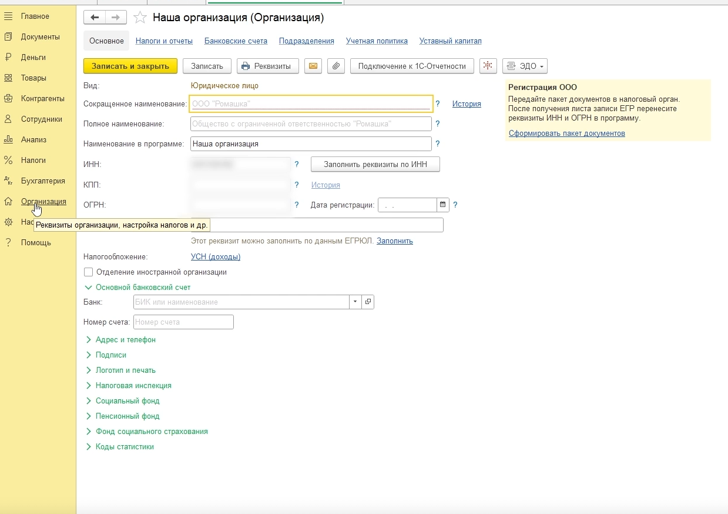This screenshot has width=728, height=514.
Task: Open the Учетная политика tab
Action: click(377, 41)
